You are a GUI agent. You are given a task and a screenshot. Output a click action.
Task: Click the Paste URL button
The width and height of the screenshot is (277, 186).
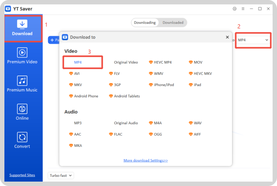pyautogui.click(x=54, y=40)
